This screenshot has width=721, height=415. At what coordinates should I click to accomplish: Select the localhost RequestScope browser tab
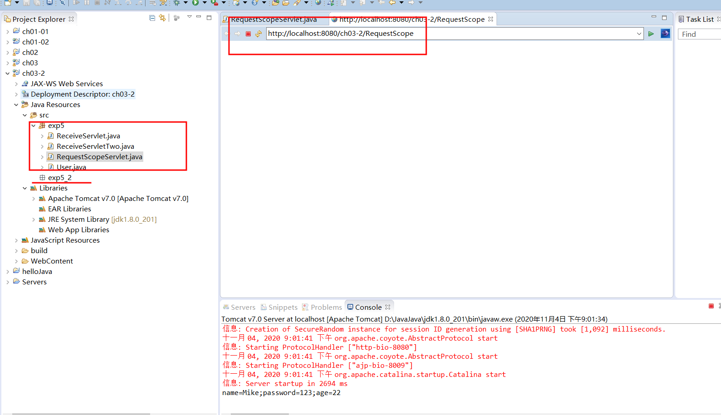(412, 20)
